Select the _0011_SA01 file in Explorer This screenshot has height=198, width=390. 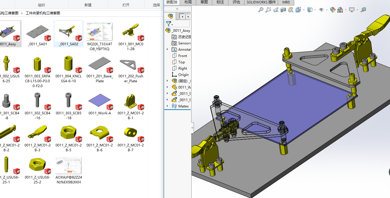37,34
